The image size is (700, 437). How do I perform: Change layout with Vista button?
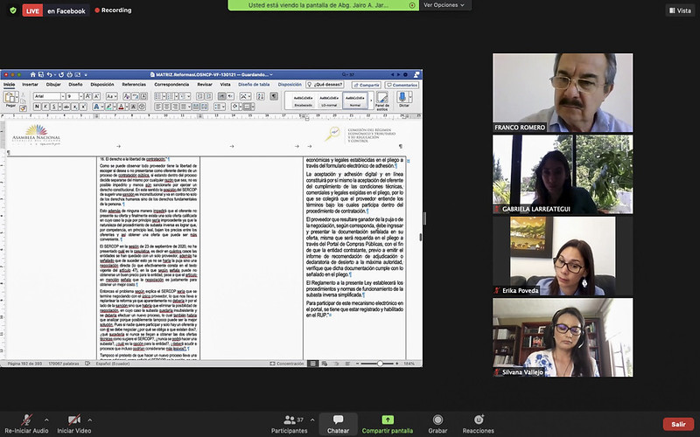coord(680,10)
